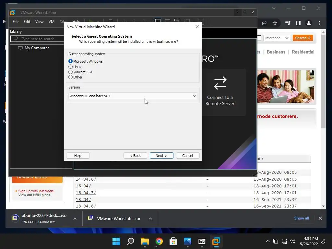Expand options for ubuntu ISO download
This screenshot has height=249, width=332.
click(x=75, y=219)
